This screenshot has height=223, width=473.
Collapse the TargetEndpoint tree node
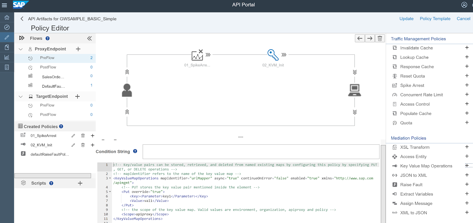tap(21, 96)
